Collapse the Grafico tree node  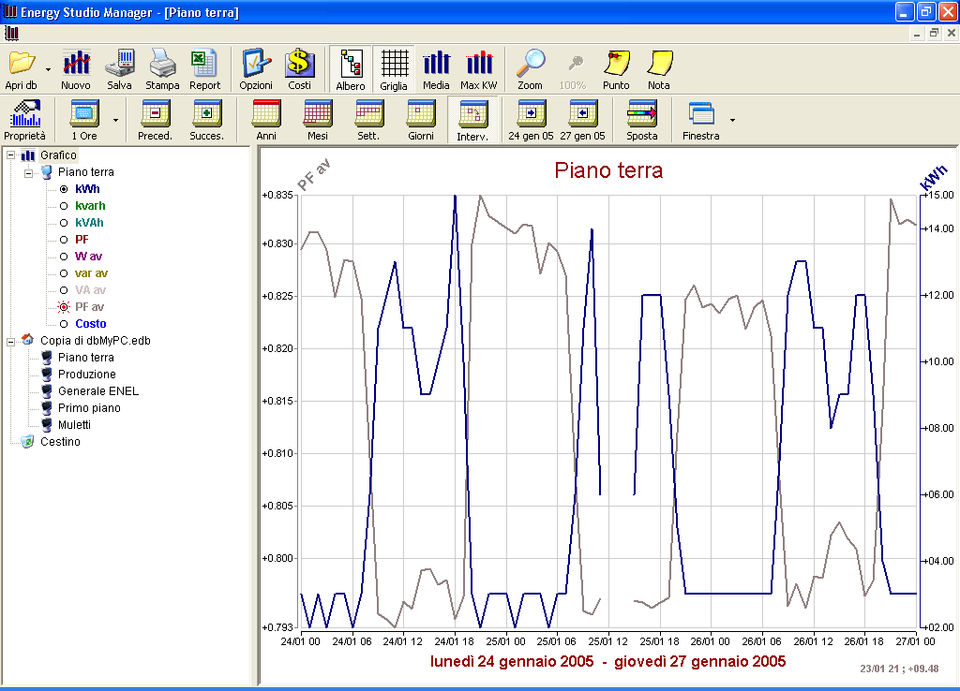point(11,155)
